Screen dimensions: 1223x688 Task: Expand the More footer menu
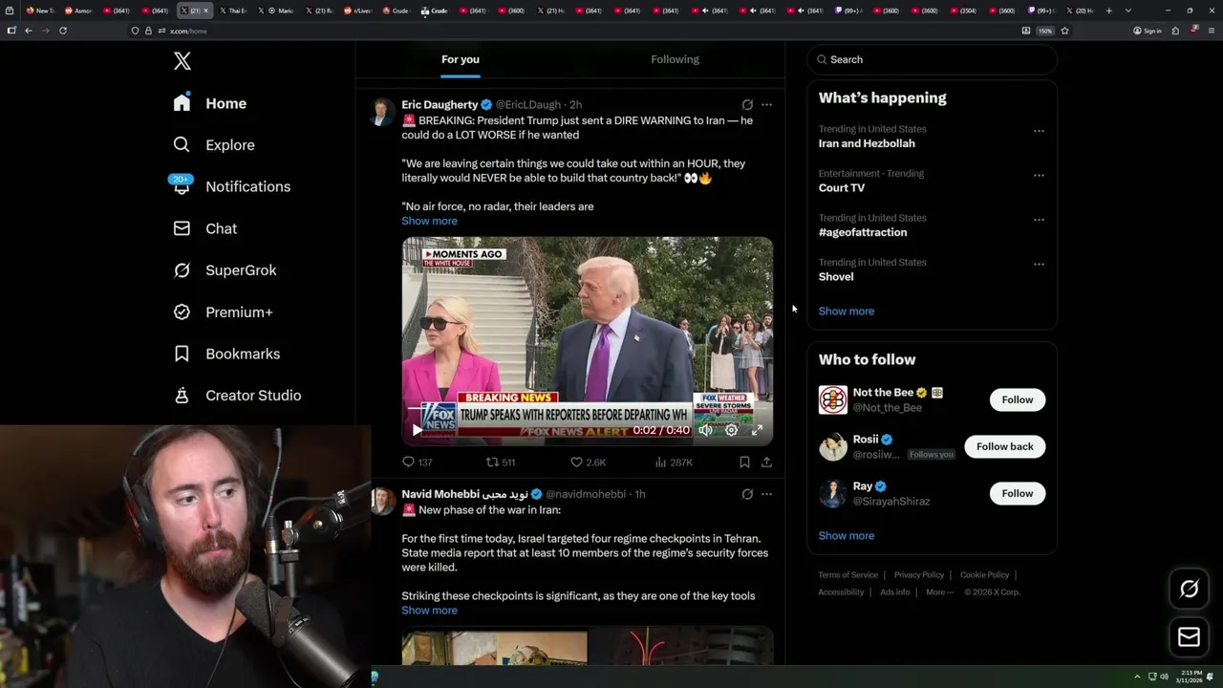point(938,592)
